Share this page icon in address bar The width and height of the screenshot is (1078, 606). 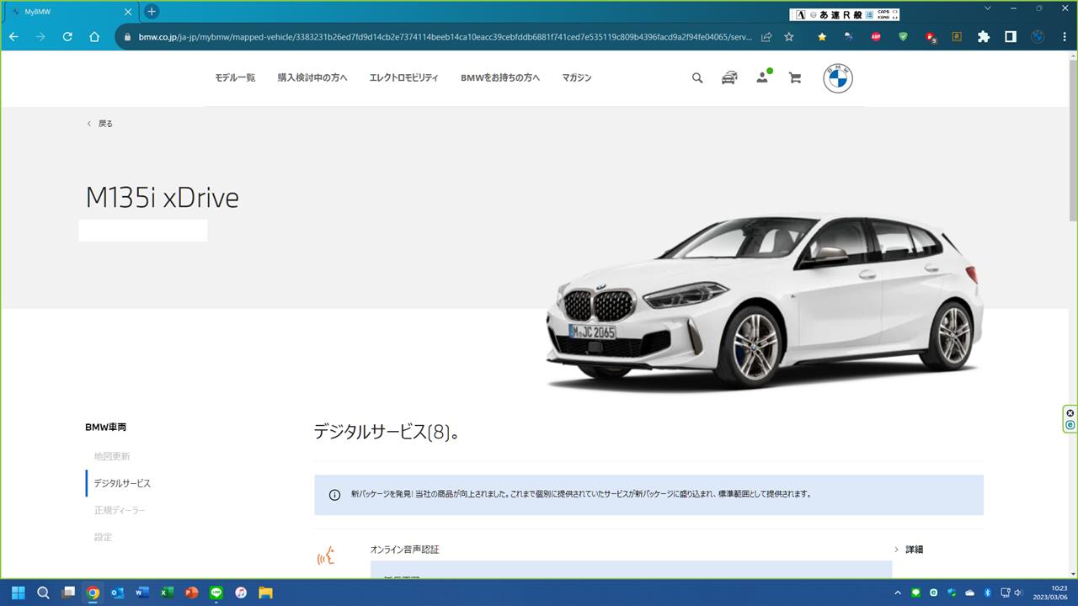tap(766, 37)
